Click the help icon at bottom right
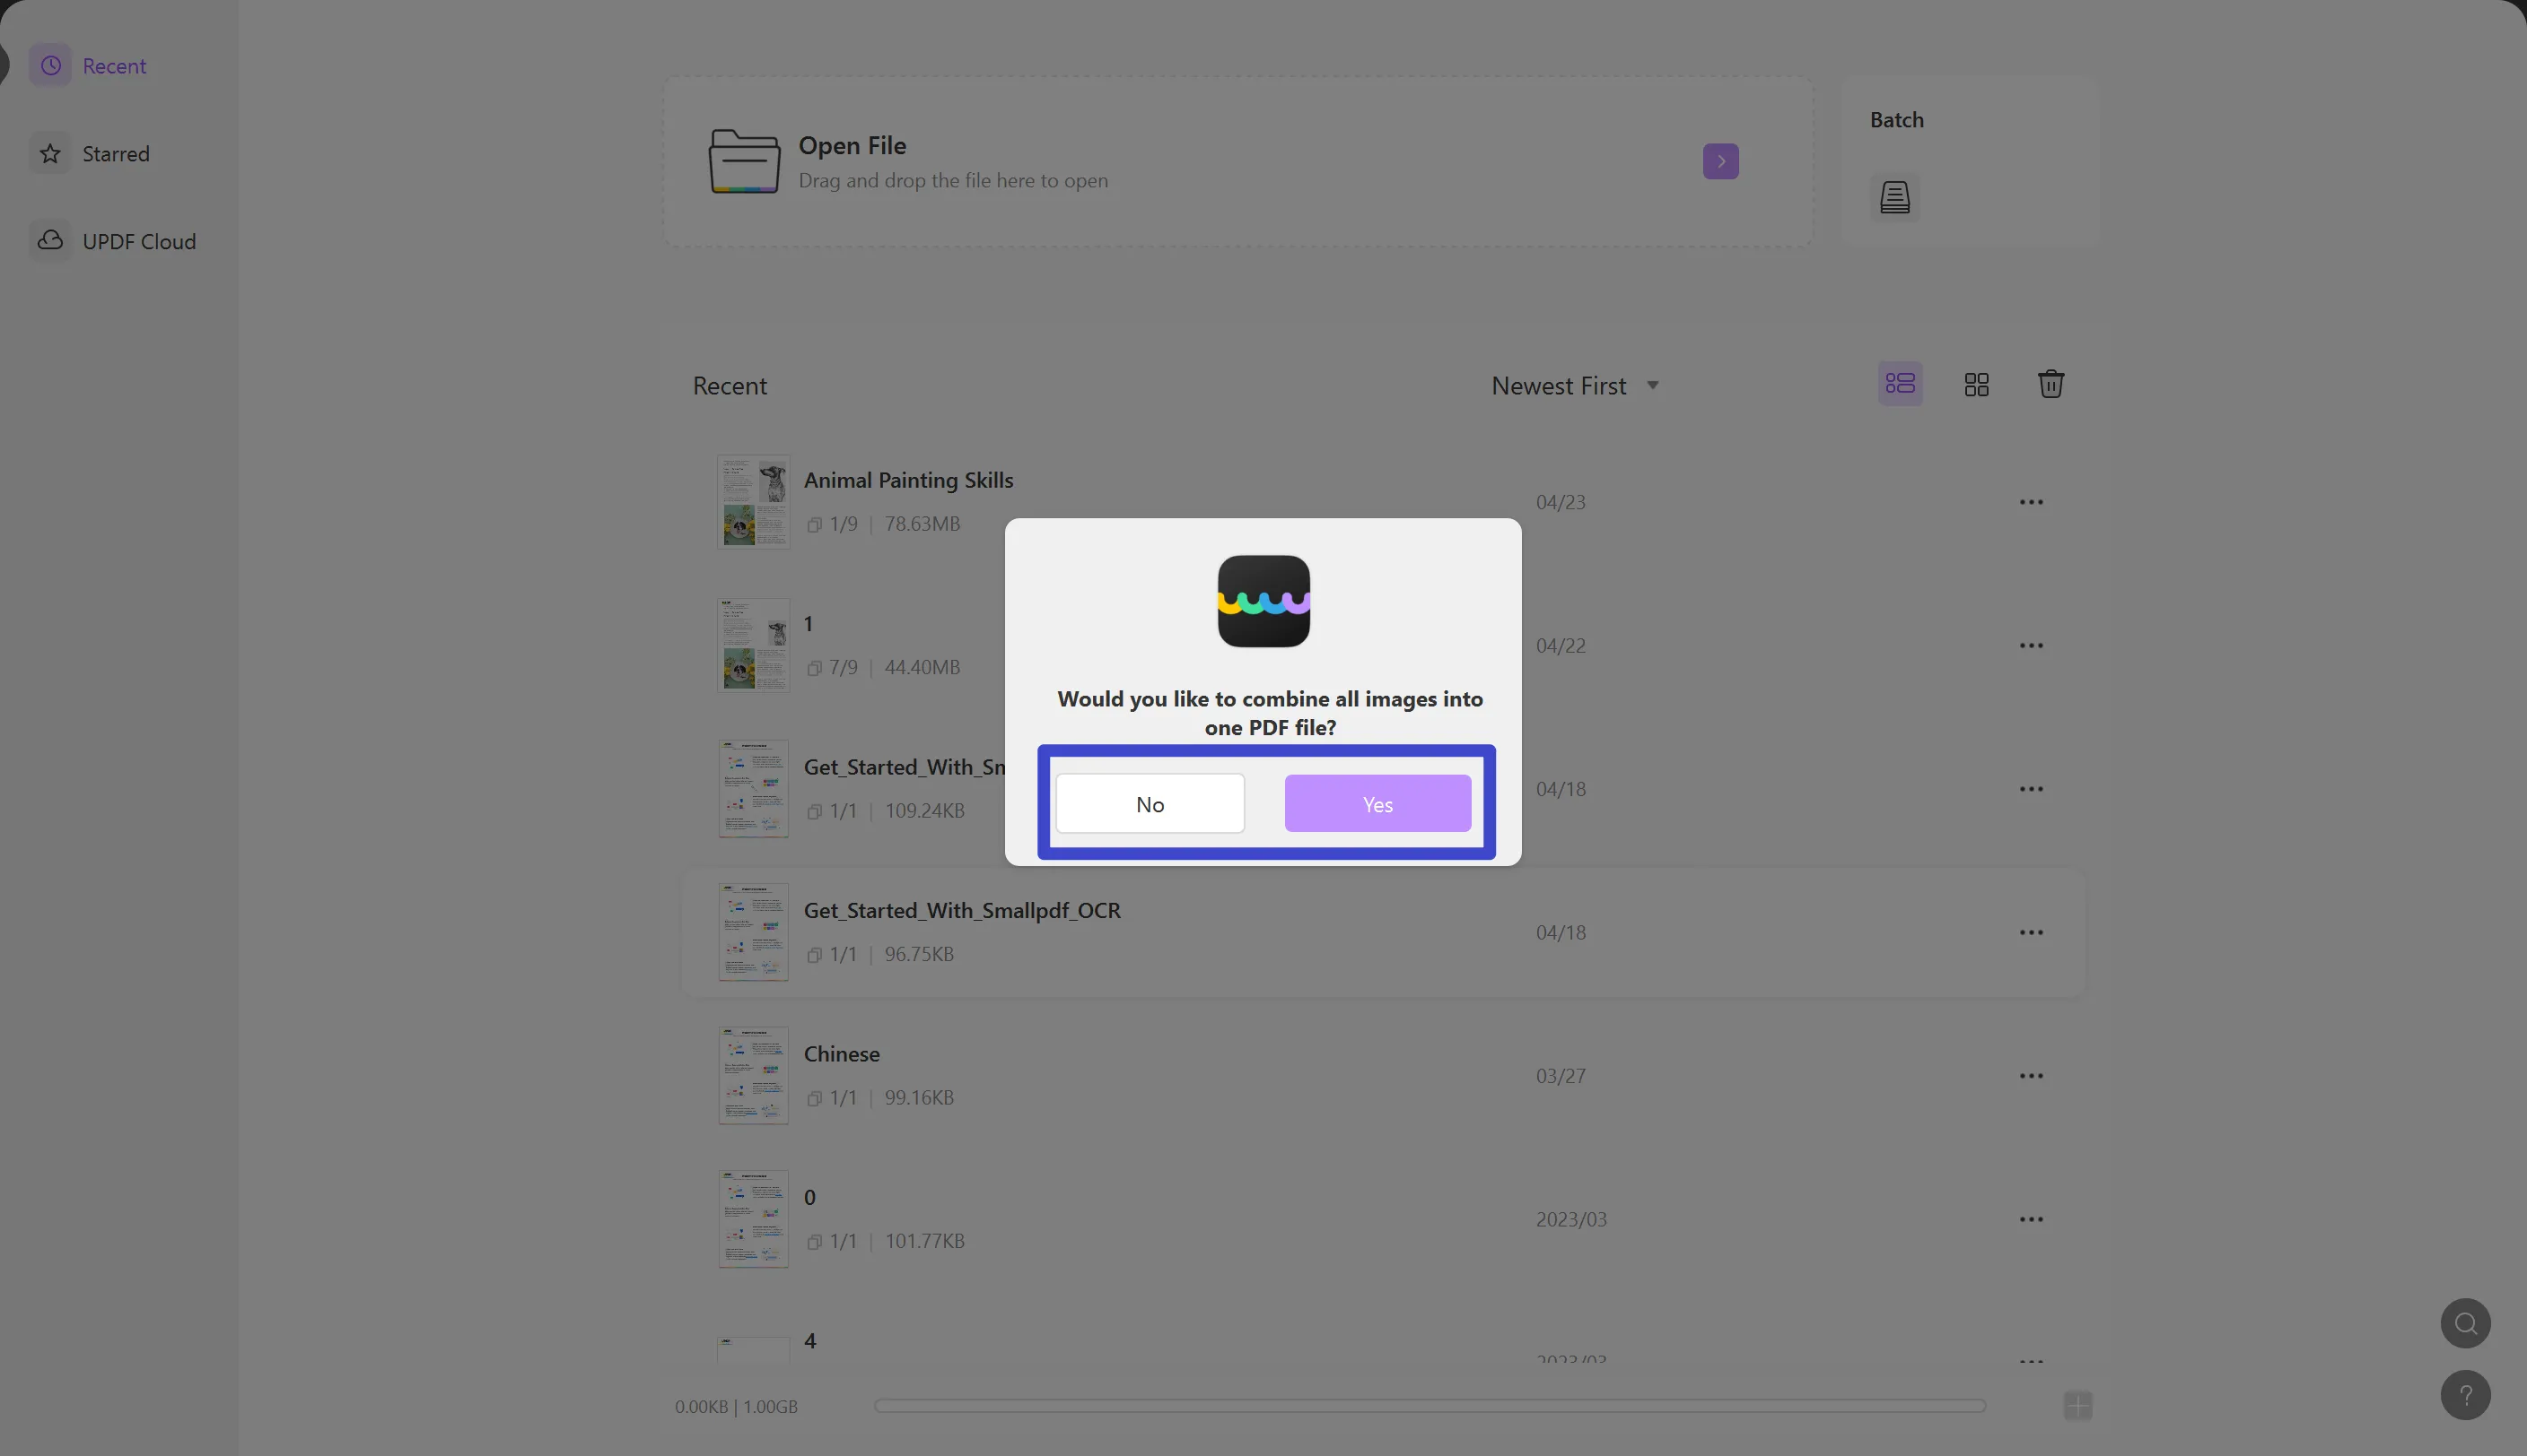 coord(2466,1395)
